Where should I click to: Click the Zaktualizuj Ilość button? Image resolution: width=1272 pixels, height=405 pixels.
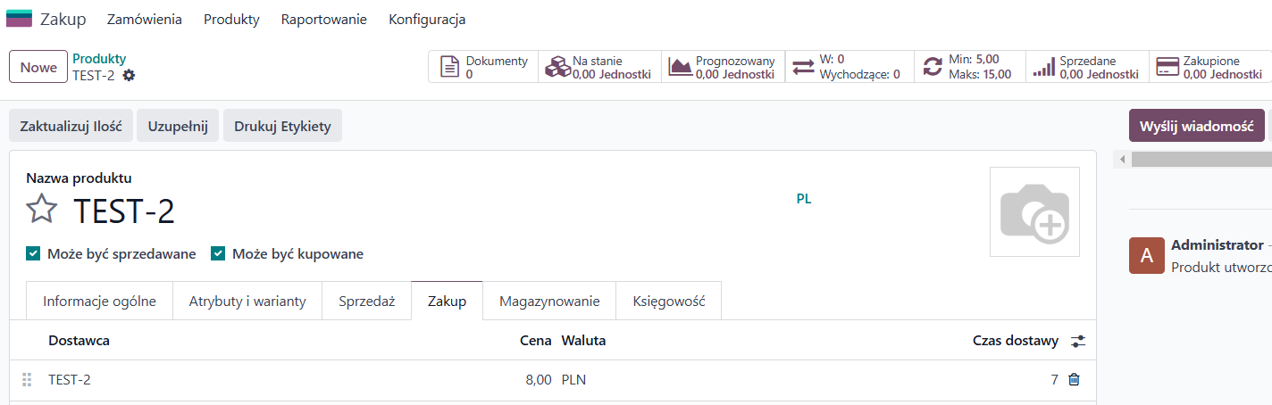pos(71,126)
